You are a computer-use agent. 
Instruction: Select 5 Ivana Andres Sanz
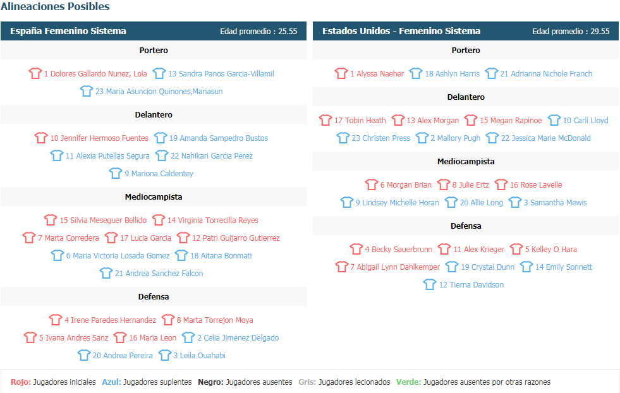point(73,337)
